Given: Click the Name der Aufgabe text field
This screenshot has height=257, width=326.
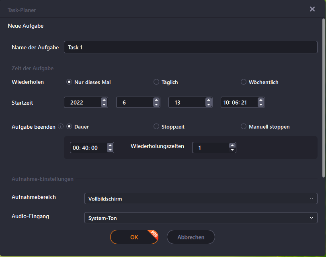Looking at the screenshot, I should point(191,47).
